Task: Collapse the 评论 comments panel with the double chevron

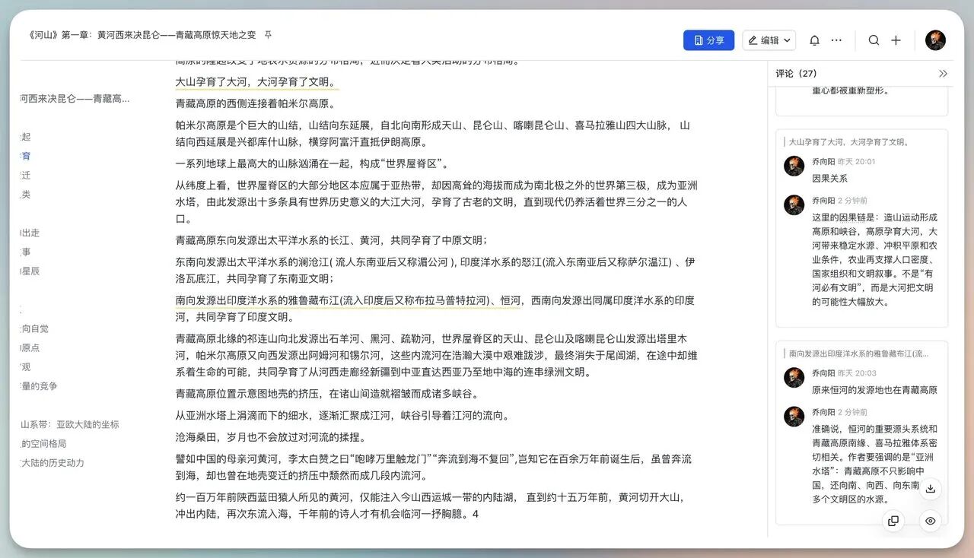Action: coord(943,74)
